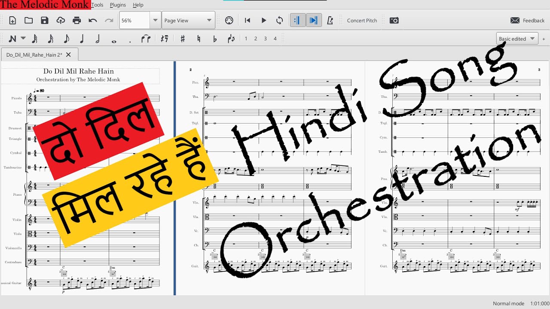Apply sharp accidental
The image size is (550, 309).
coord(183,39)
